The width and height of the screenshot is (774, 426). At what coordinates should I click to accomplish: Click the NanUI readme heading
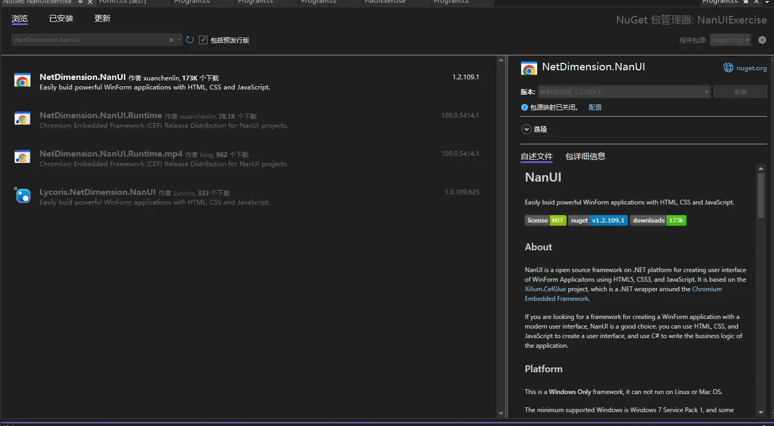tap(543, 177)
